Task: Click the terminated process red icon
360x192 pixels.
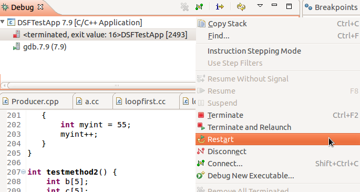Action: (x=16, y=34)
